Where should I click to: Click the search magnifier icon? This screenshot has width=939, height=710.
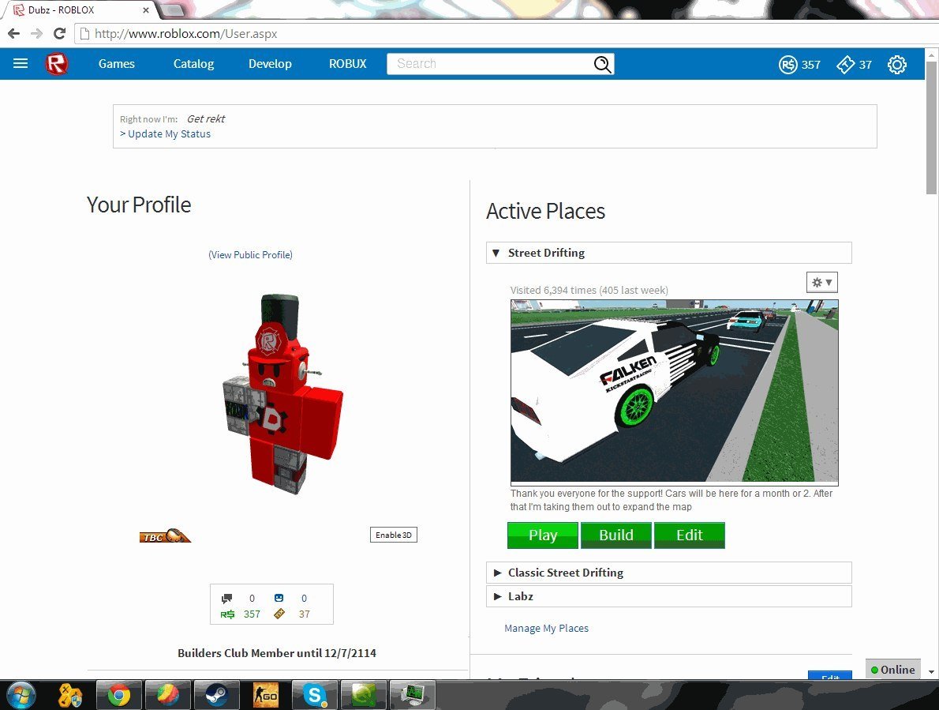coord(602,65)
